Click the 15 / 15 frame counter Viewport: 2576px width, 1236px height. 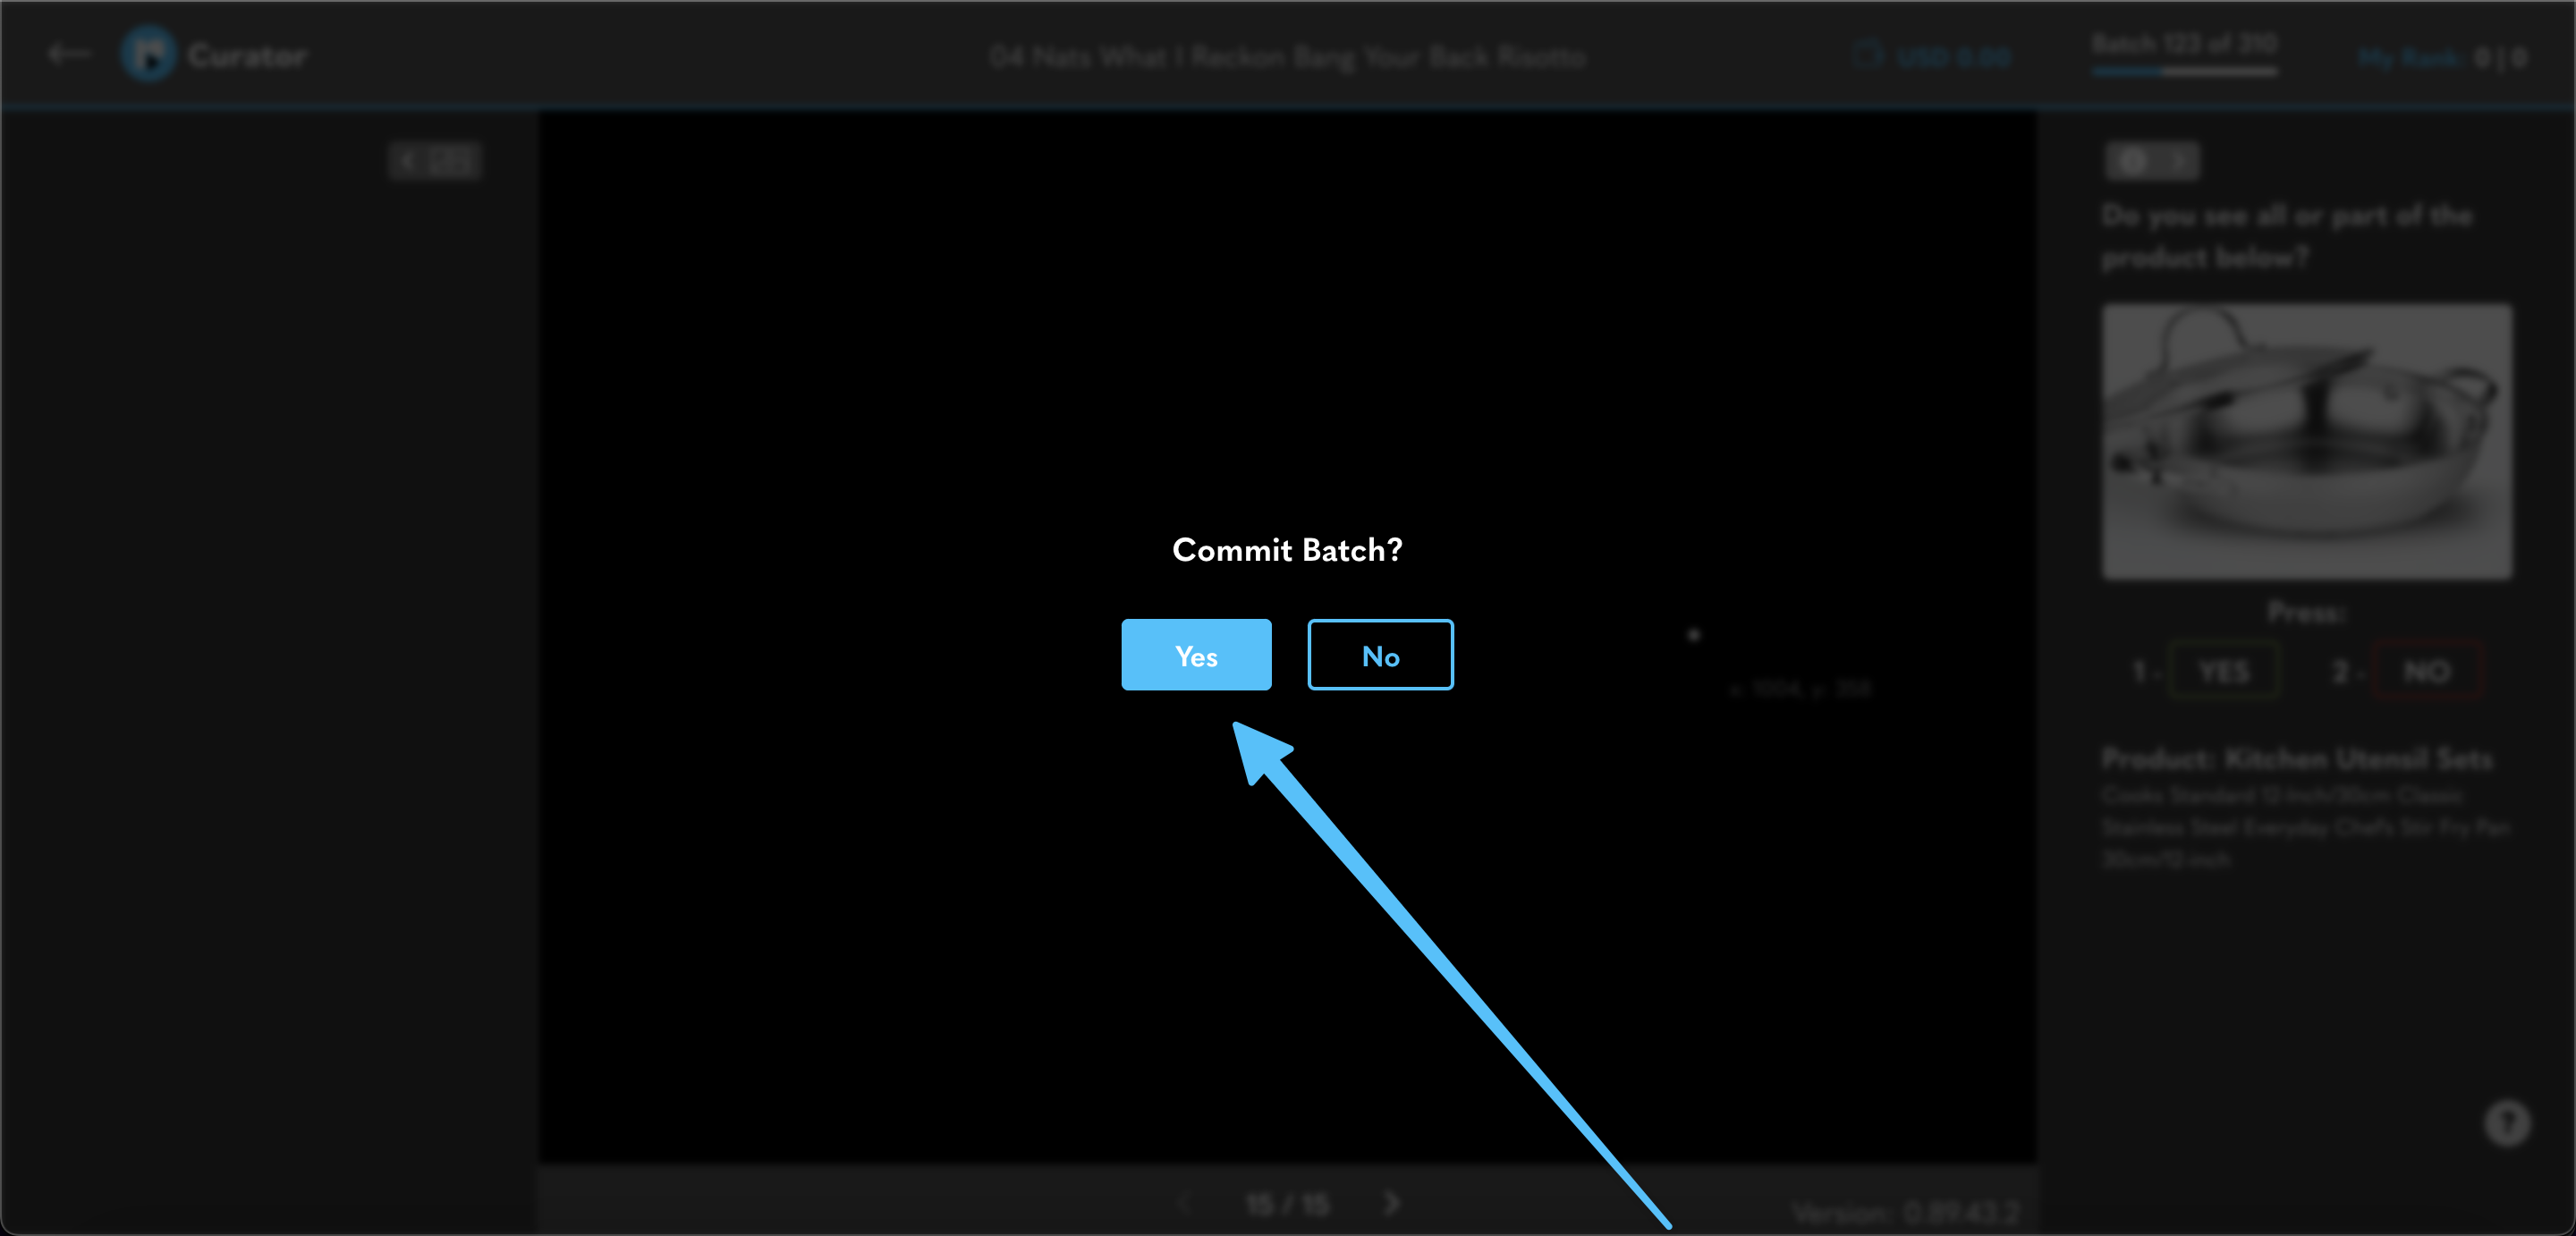(1288, 1204)
